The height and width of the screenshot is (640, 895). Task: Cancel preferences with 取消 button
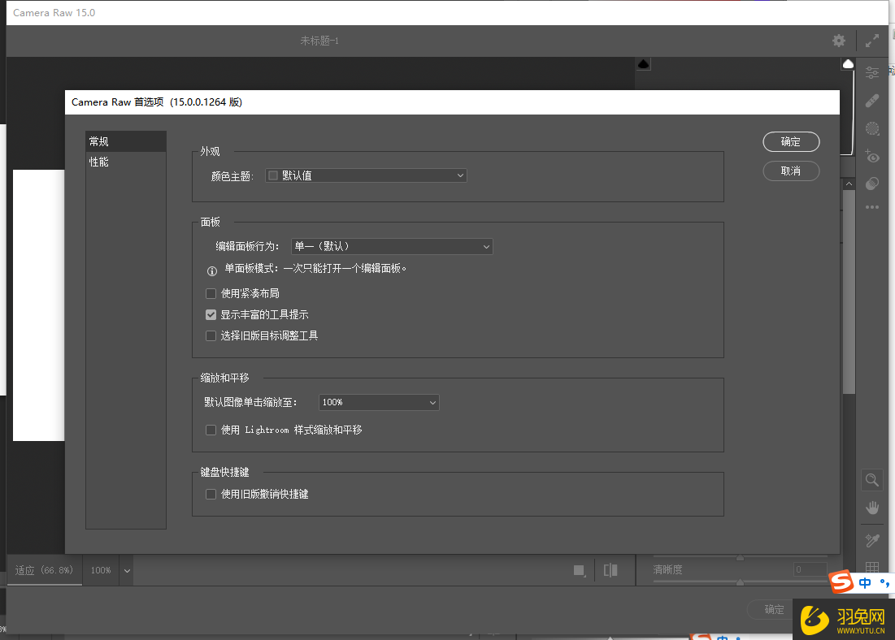point(791,171)
